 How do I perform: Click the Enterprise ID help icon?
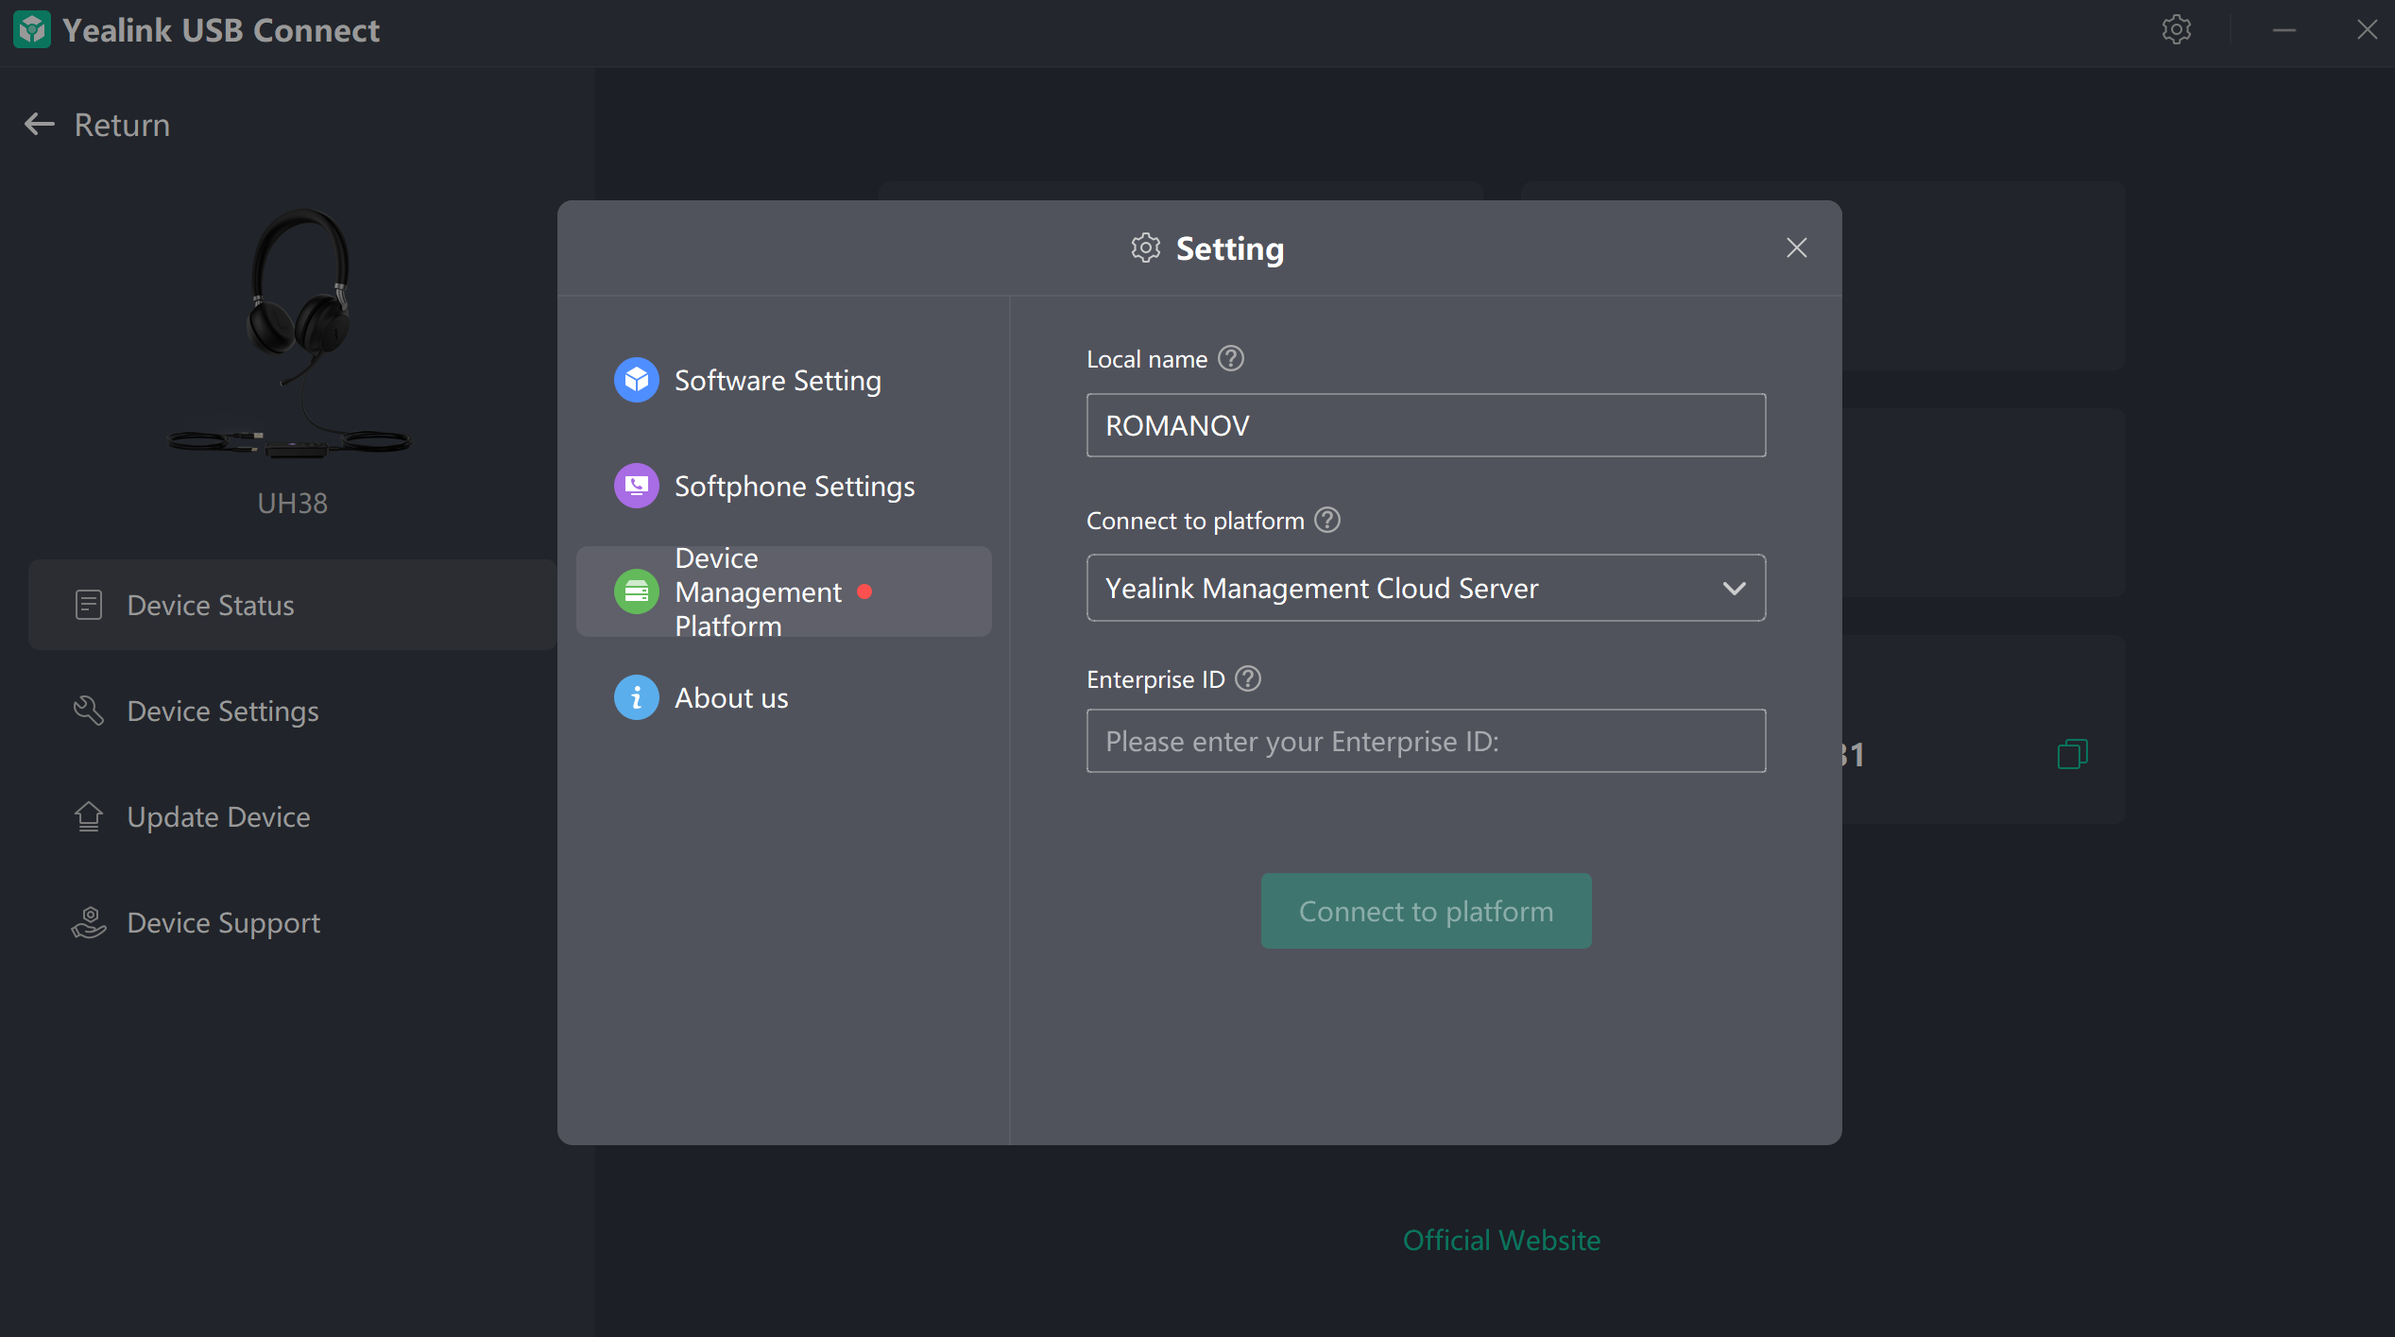click(x=1247, y=679)
